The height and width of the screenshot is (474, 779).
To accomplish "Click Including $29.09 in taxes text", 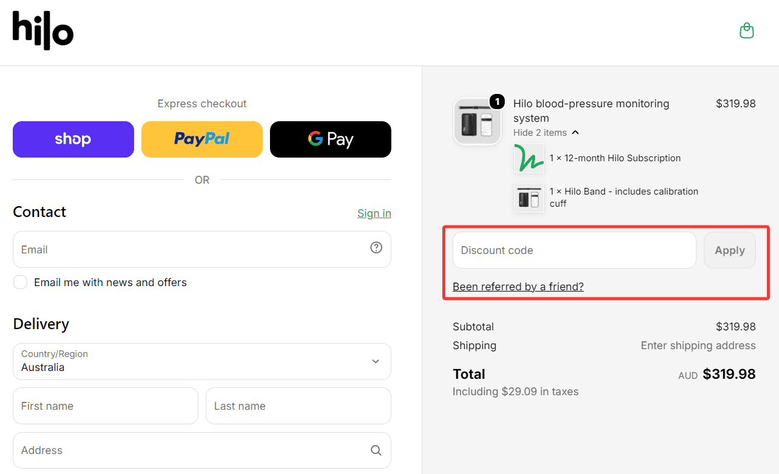I will click(516, 392).
